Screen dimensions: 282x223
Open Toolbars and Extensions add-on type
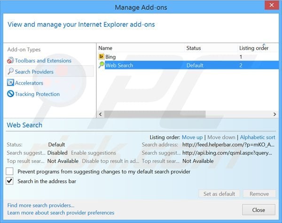[43, 61]
